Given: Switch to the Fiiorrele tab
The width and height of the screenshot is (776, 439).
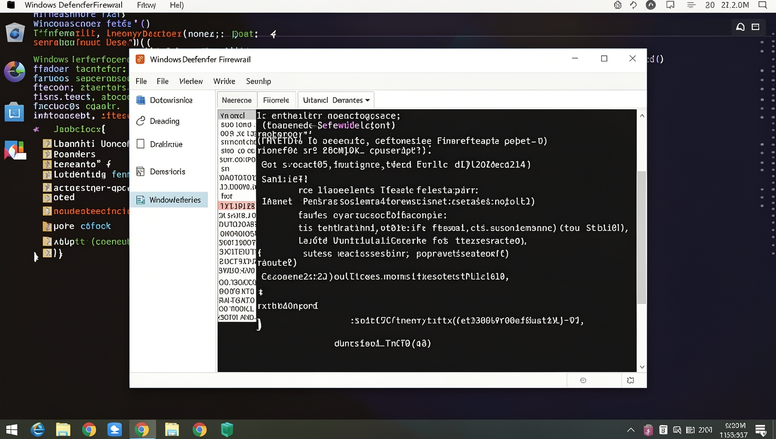Looking at the screenshot, I should click(276, 100).
